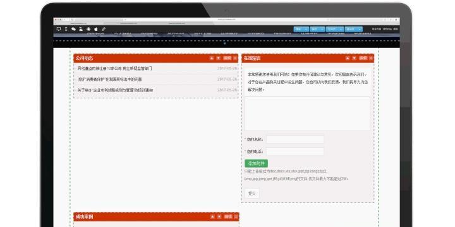455x227 pixels.
Task: Close the 在线留言 panel with X icon
Action: [371, 58]
